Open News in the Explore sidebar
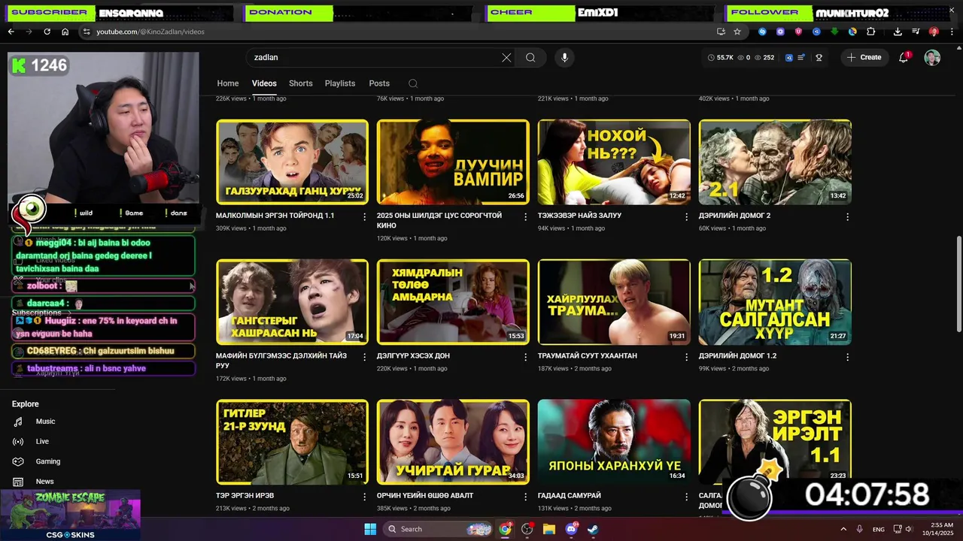 tap(44, 481)
